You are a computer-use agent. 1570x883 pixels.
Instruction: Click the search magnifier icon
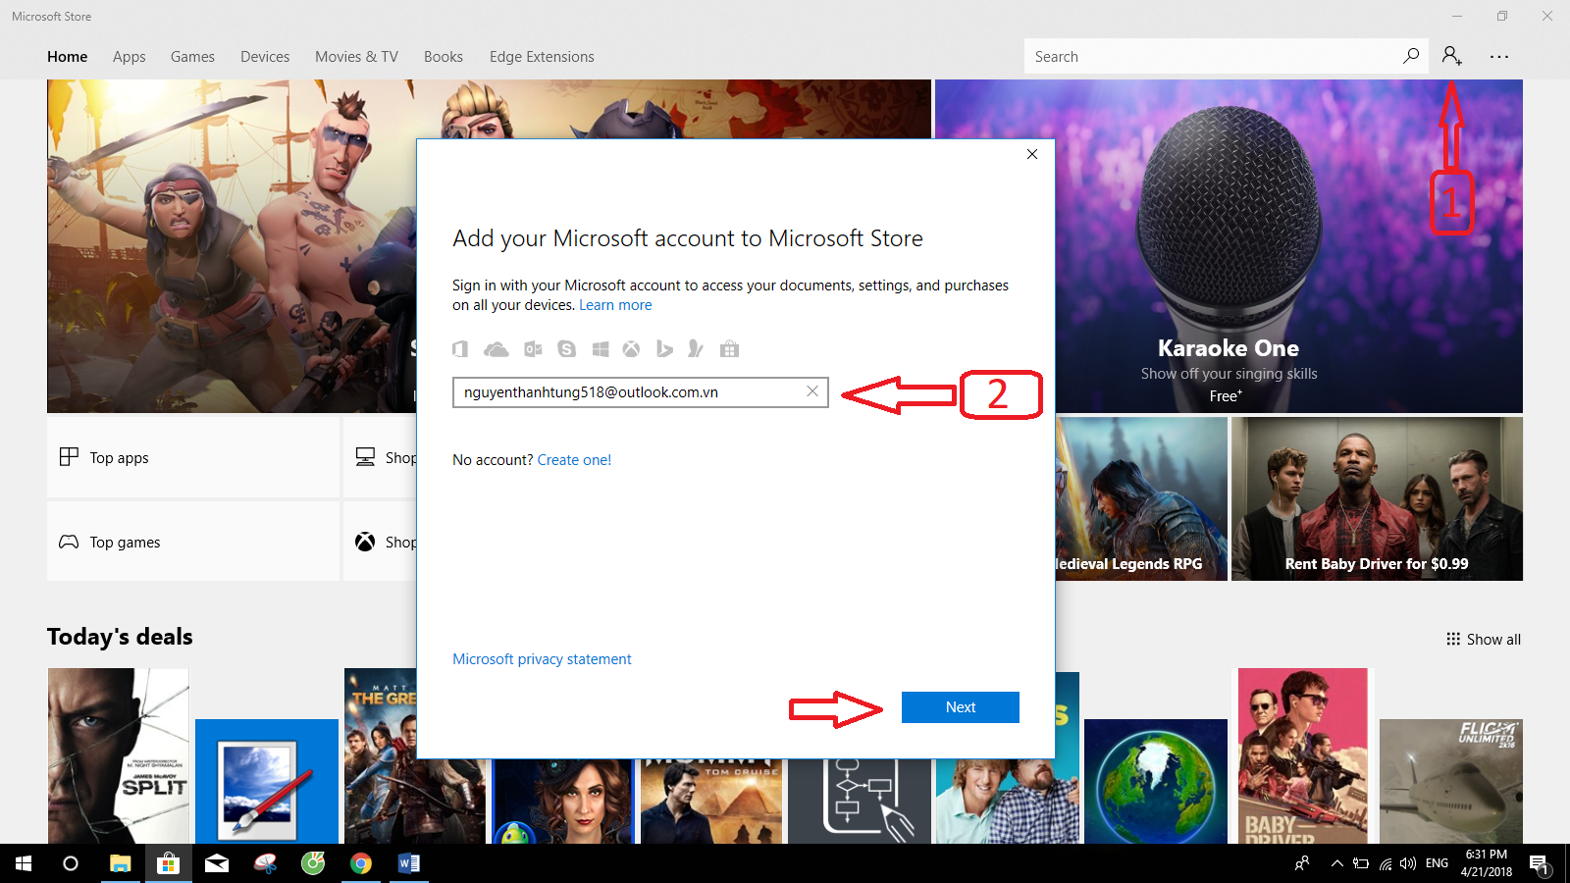1411,56
